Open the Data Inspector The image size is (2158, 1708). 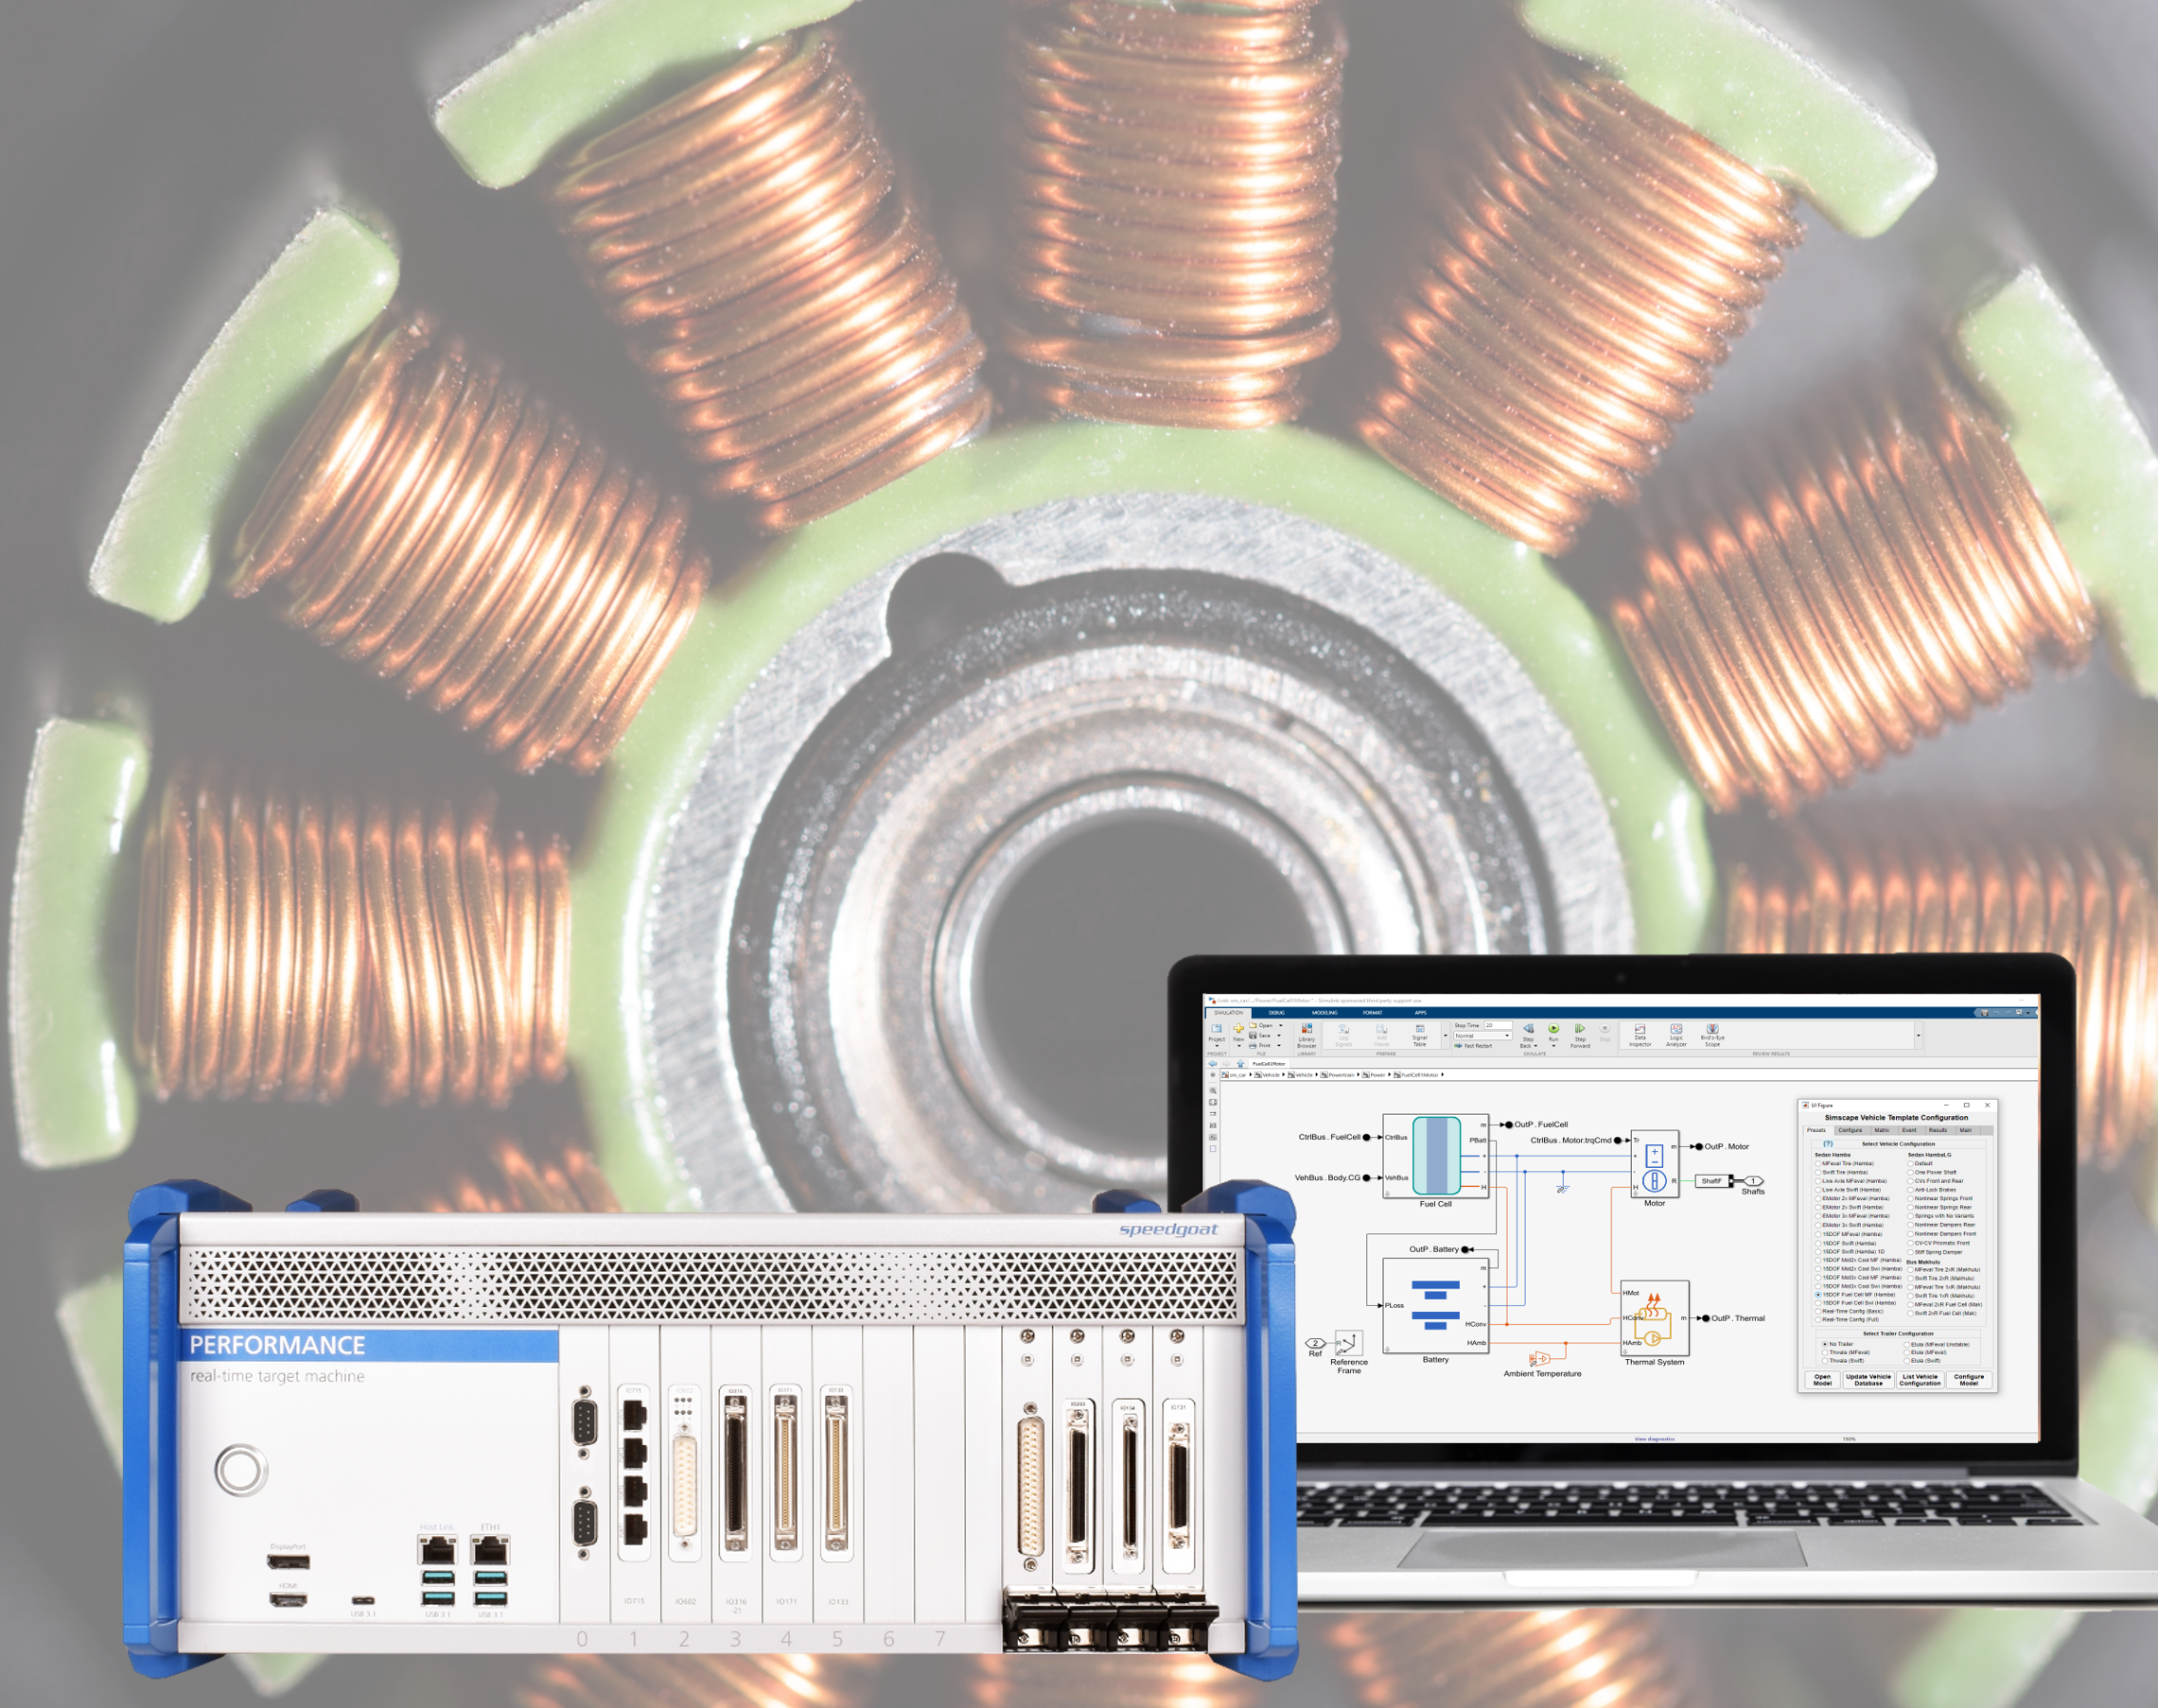tap(1640, 1029)
